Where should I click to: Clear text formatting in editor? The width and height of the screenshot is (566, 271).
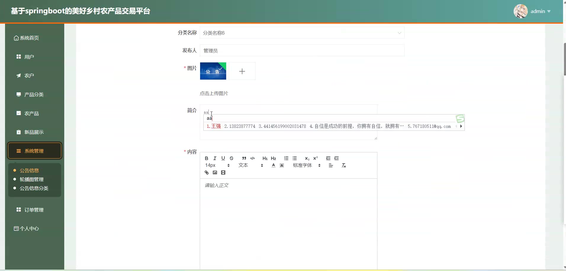click(x=344, y=165)
